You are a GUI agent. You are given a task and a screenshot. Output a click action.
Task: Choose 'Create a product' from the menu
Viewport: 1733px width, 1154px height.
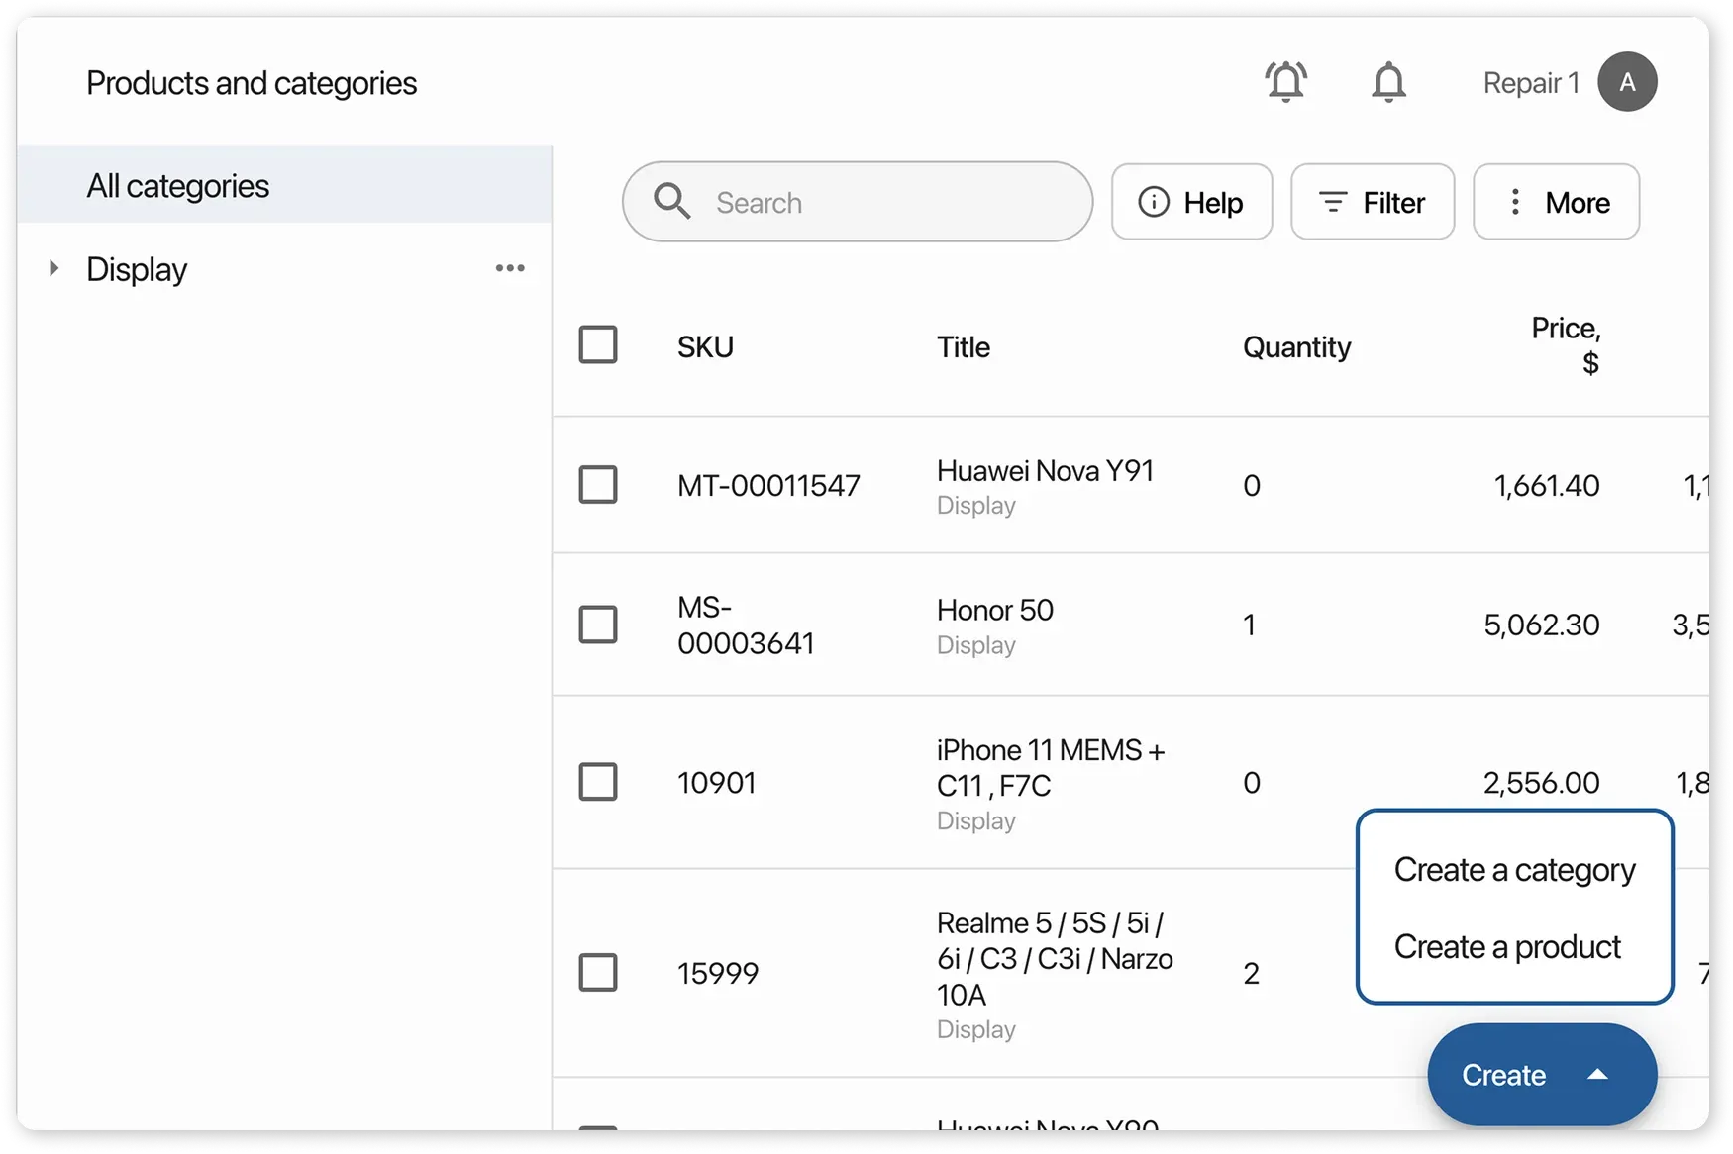tap(1507, 947)
